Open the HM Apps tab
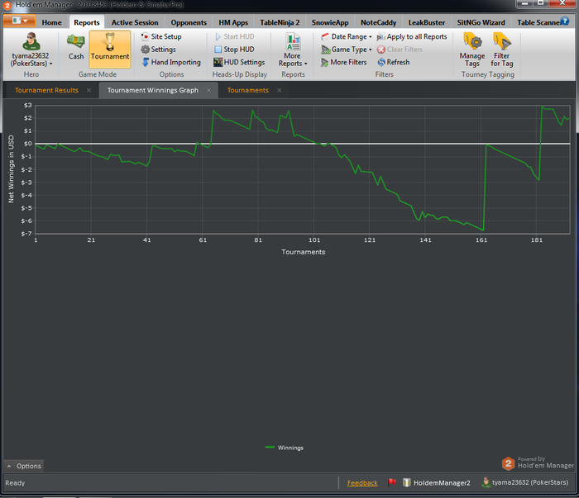The height and width of the screenshot is (498, 579). point(233,22)
